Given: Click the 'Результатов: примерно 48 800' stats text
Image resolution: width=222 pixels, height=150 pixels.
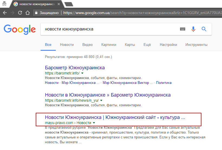Looking at the screenshot, I should [79, 57].
